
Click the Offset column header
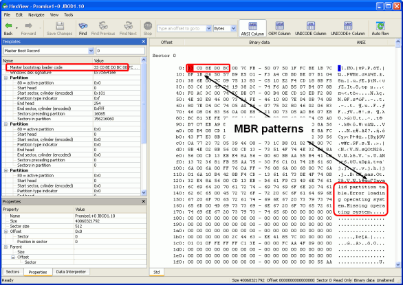166,43
